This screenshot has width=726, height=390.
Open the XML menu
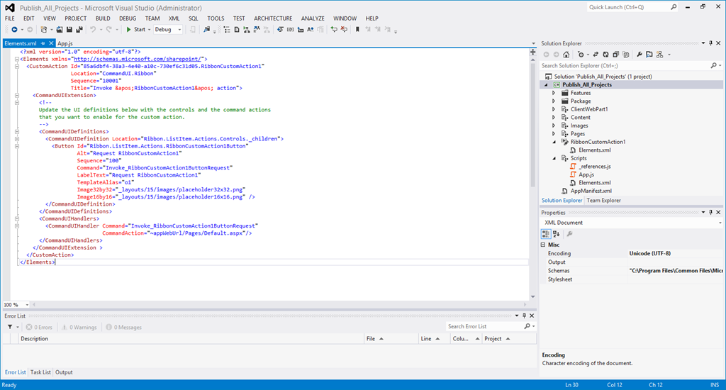[x=174, y=18]
